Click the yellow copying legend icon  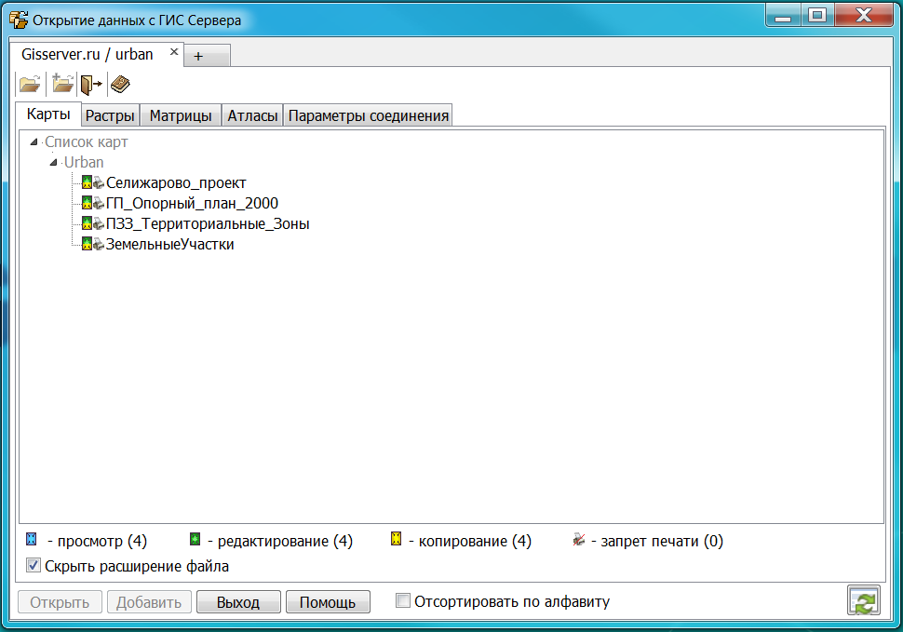pyautogui.click(x=396, y=540)
